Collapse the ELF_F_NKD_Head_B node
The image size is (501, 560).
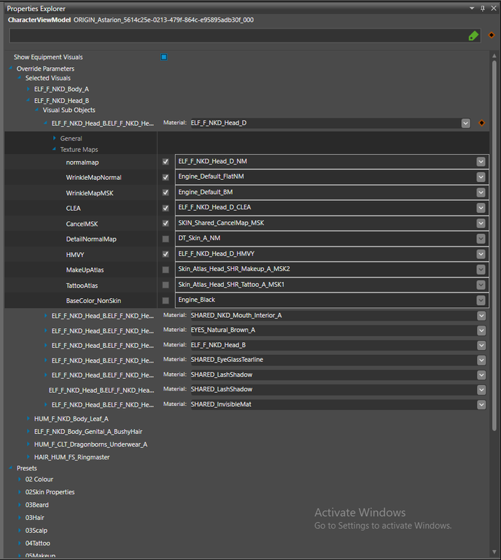(x=28, y=100)
